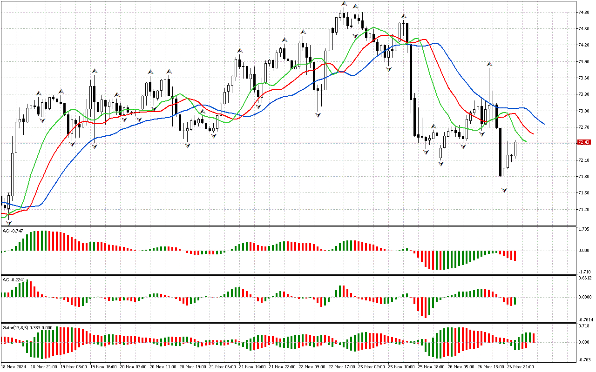Image resolution: width=596 pixels, height=372 pixels.
Task: Click the "26 Nov 13:00" time label
Action: 491,367
